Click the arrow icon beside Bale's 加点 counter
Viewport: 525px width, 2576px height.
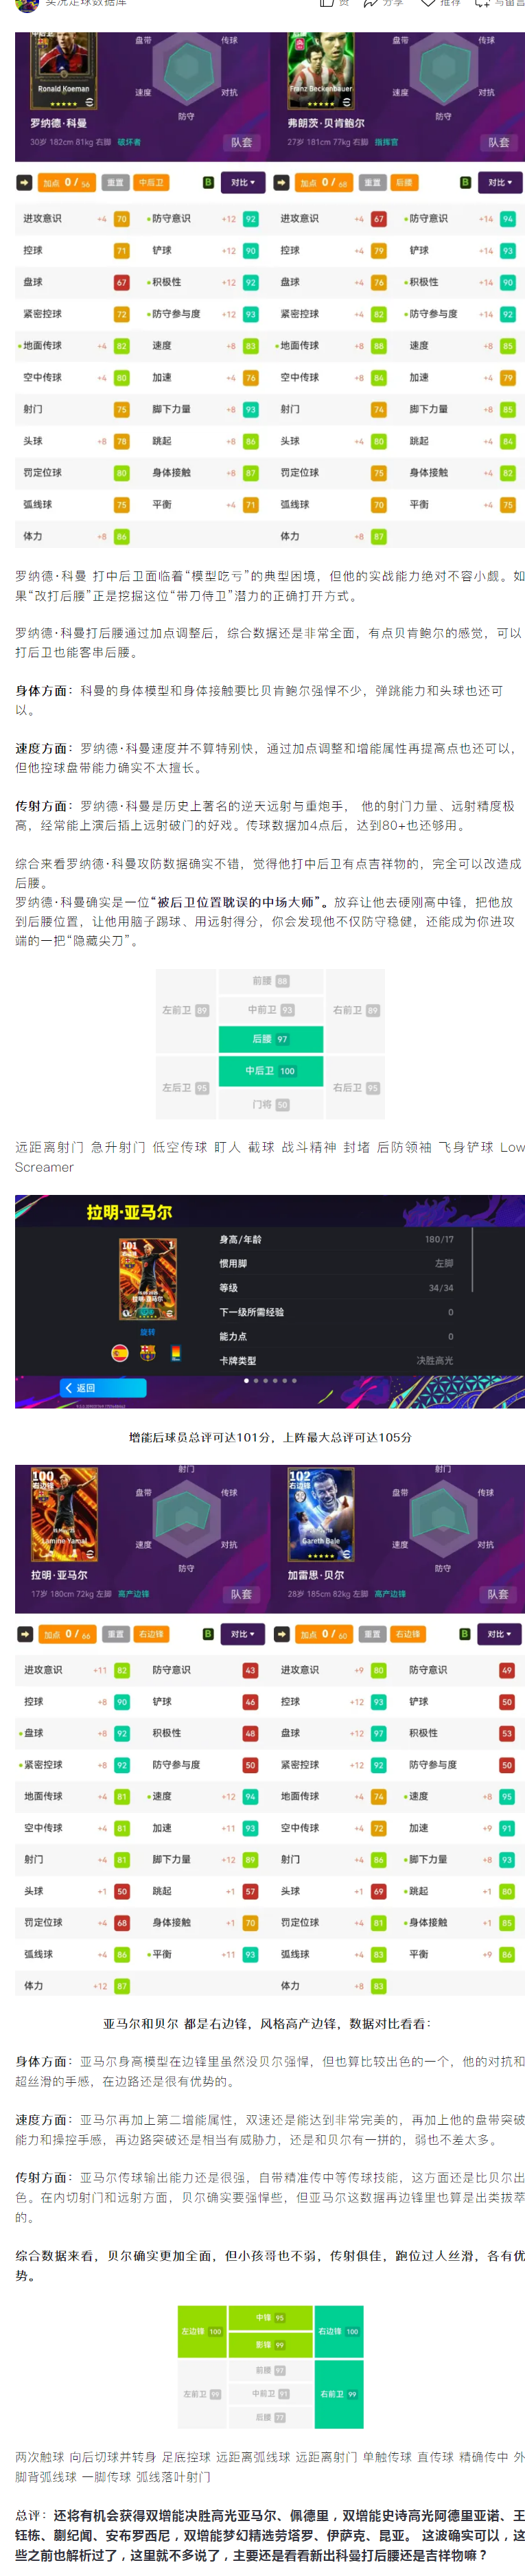click(x=281, y=1634)
